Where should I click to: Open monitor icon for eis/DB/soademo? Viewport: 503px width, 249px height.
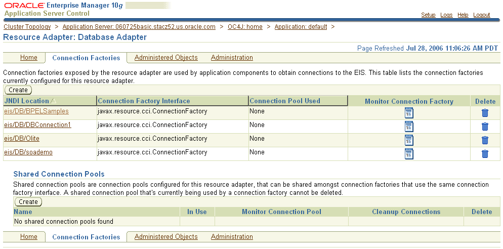tap(409, 154)
